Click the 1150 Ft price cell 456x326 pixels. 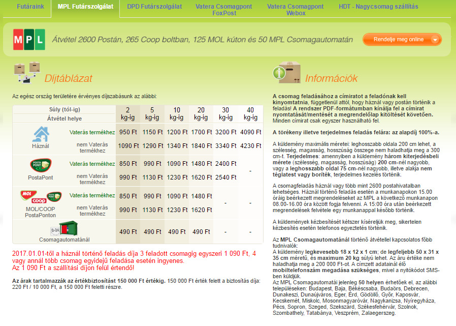pyautogui.click(x=152, y=132)
